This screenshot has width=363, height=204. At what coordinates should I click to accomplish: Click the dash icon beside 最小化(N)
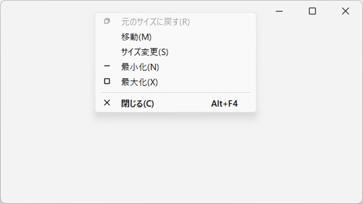click(x=107, y=66)
